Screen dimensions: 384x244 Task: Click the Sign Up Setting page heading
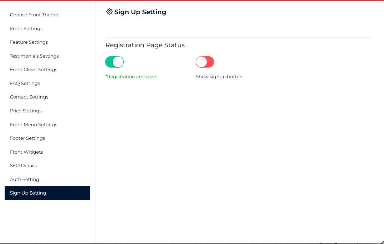[140, 12]
